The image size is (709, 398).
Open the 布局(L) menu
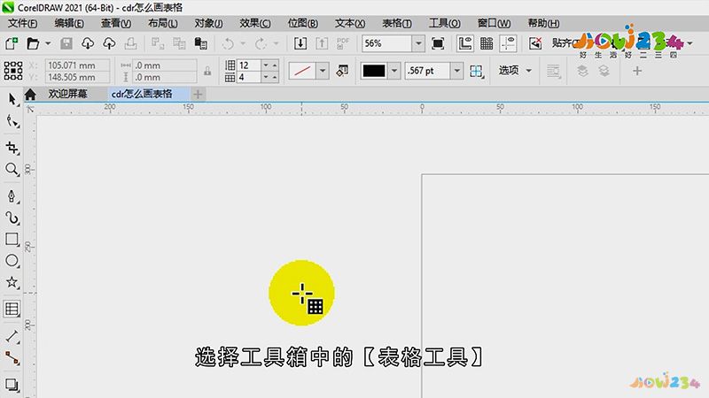(x=163, y=23)
